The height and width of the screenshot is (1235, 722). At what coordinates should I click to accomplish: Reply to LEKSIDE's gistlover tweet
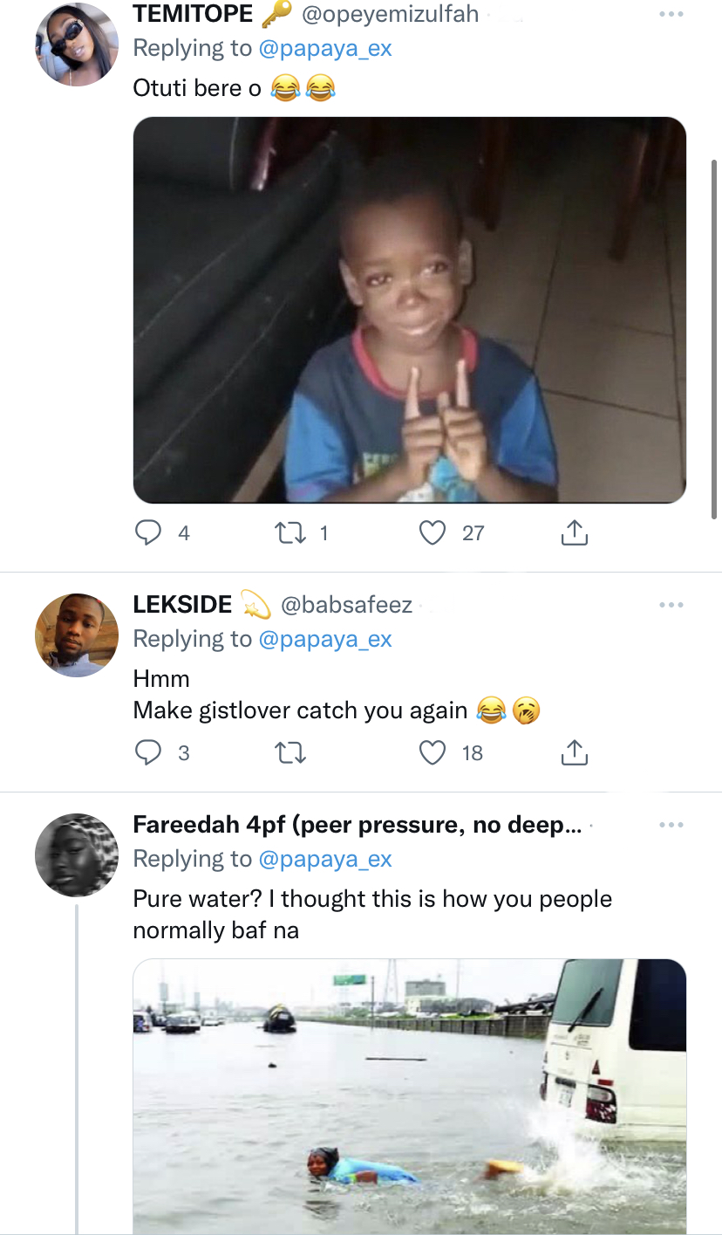coord(150,752)
